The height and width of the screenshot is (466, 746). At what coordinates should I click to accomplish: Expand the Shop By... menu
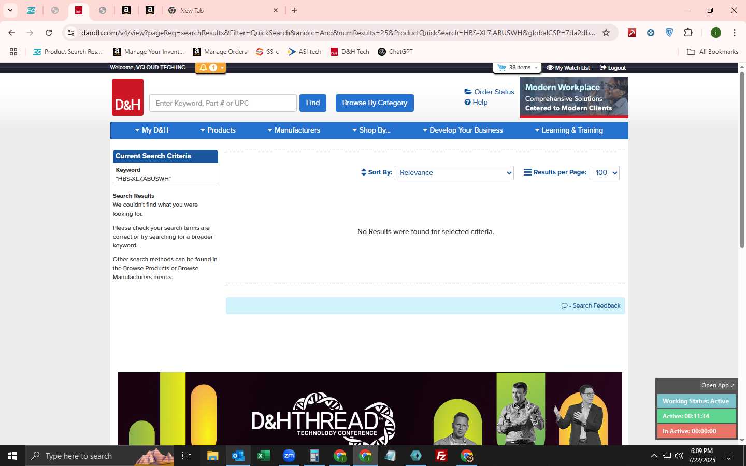(371, 130)
